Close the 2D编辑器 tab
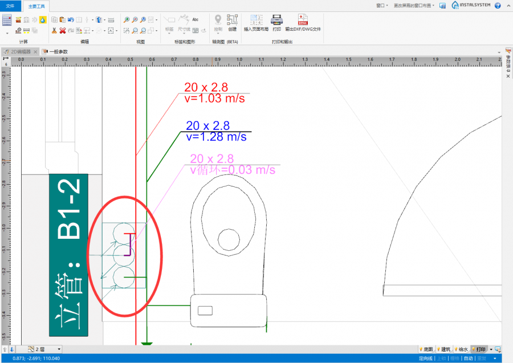 coord(35,51)
